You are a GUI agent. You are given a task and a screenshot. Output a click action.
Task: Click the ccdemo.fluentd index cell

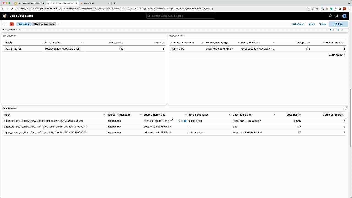coord(43,121)
